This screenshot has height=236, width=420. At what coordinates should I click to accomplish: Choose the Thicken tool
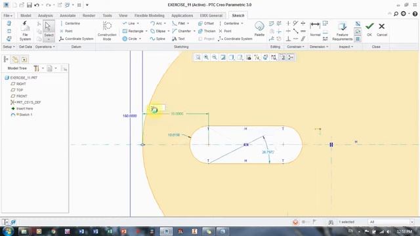[207, 31]
